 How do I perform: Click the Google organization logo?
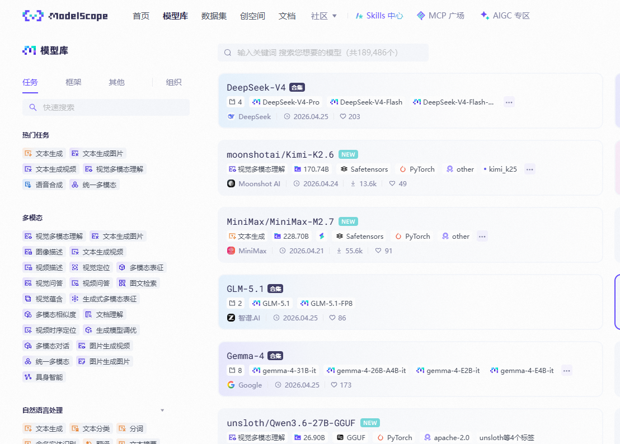click(x=231, y=385)
